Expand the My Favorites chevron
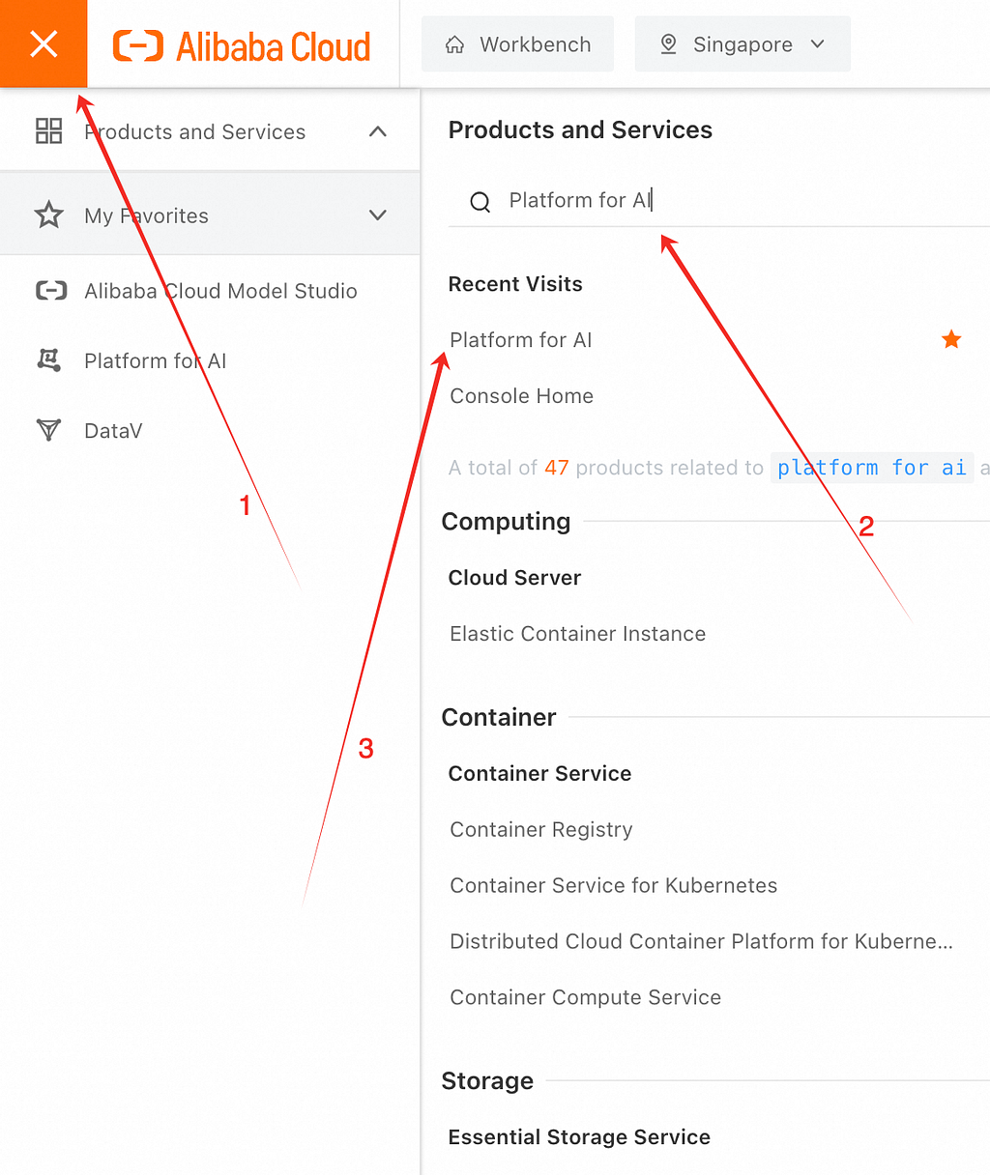 coord(378,215)
